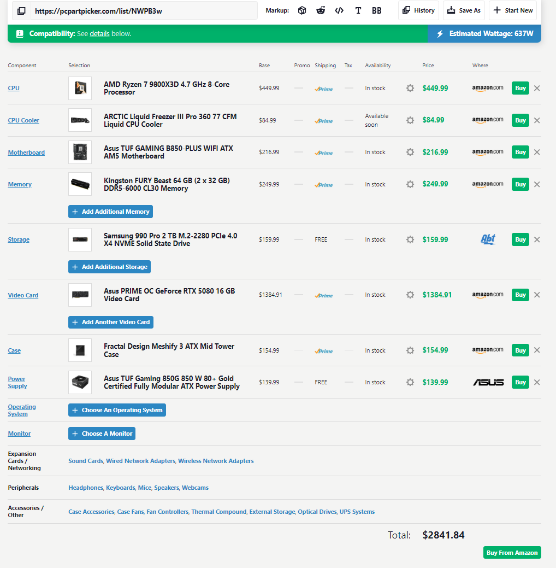This screenshot has height=568, width=556.
Task: Copy the list URL using the copy icon
Action: tap(21, 11)
